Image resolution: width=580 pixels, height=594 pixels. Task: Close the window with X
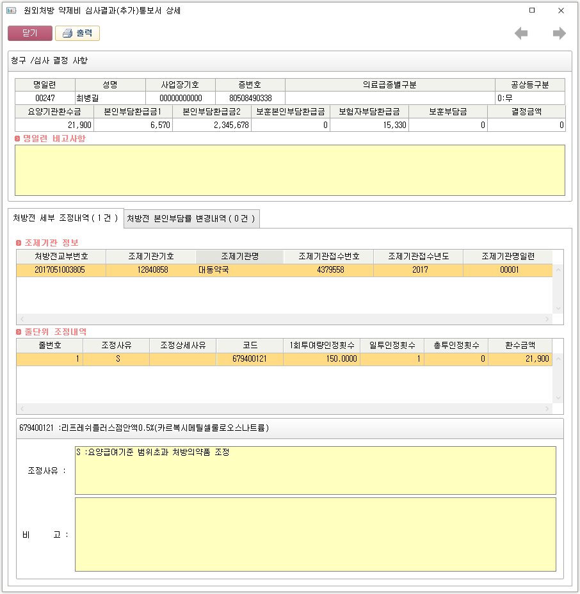click(561, 11)
